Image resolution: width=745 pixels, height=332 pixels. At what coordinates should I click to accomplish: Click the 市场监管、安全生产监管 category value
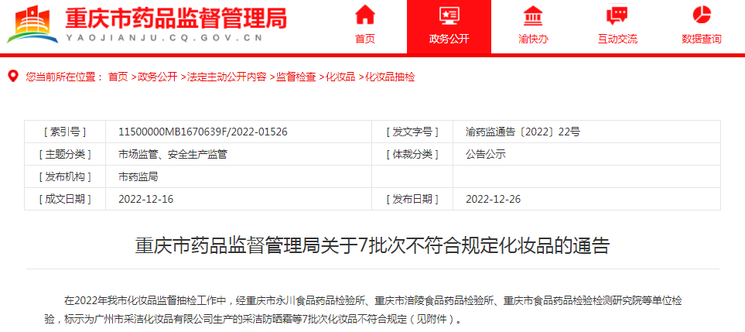pyautogui.click(x=173, y=154)
